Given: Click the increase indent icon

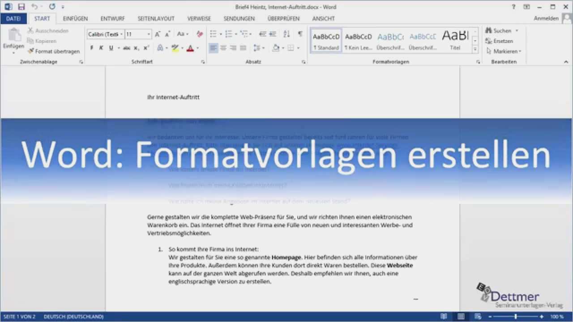Looking at the screenshot, I should pos(274,34).
